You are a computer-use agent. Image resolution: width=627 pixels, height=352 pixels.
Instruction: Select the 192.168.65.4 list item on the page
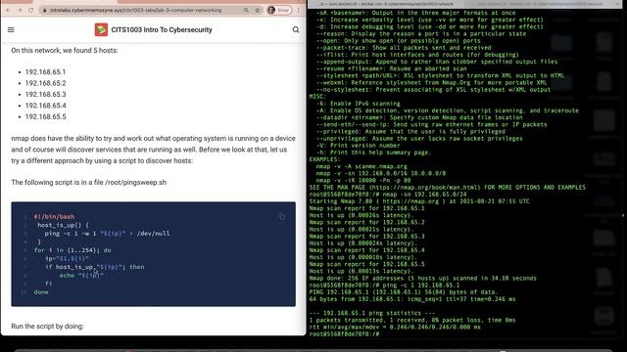[46, 106]
